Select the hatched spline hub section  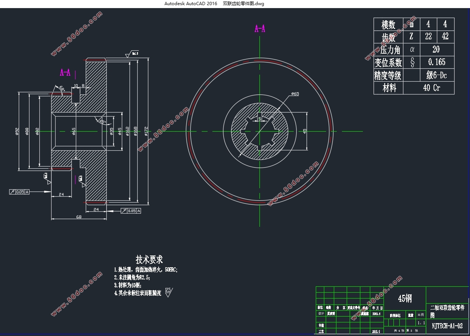point(260,131)
